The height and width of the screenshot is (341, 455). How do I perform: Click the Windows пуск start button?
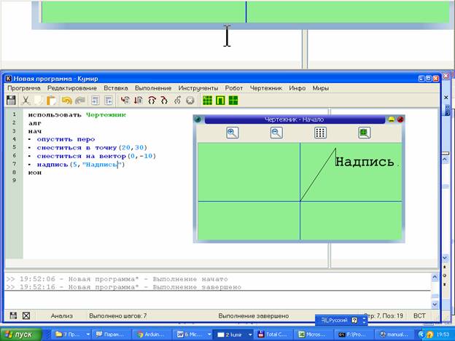21,334
